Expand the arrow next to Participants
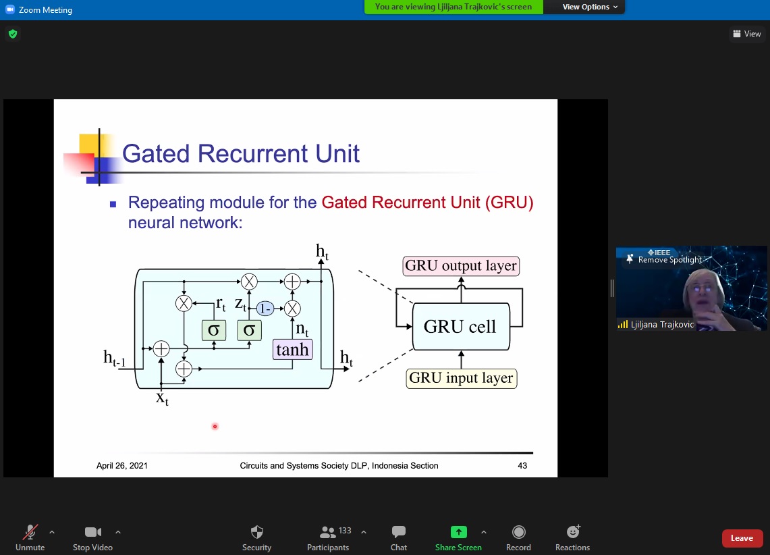 364,532
